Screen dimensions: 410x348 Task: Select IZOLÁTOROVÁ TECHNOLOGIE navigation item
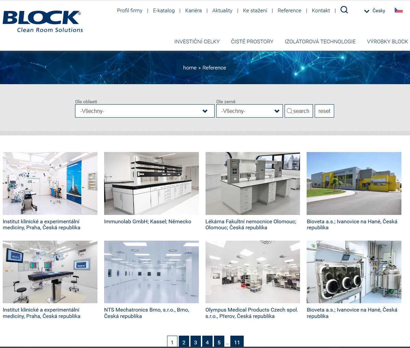click(320, 42)
